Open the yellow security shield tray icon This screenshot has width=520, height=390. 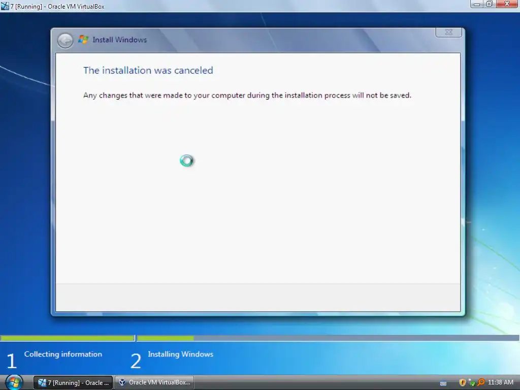tap(462, 382)
